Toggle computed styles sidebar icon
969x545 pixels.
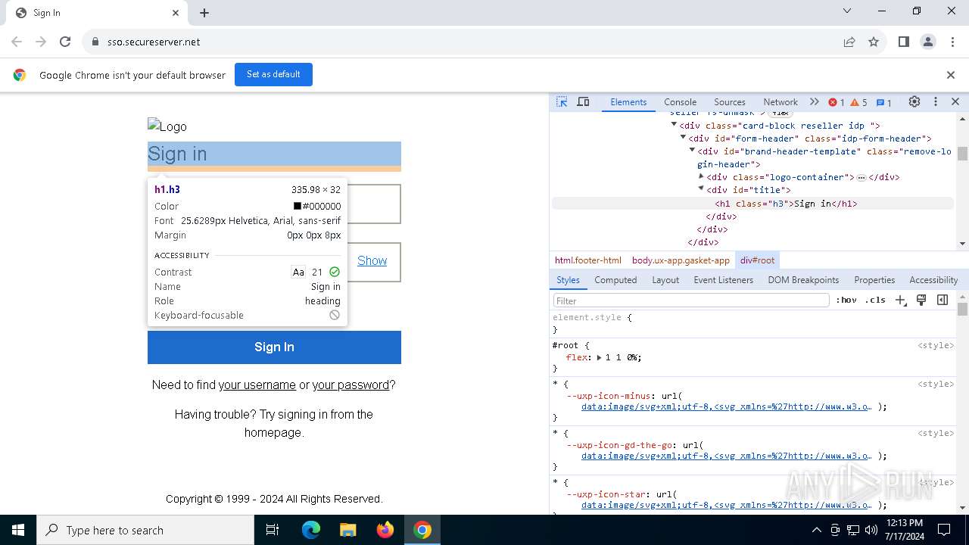943,301
